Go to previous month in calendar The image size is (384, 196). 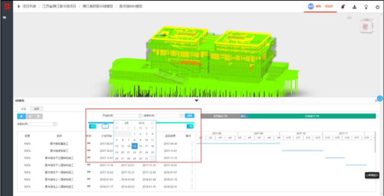tap(117, 123)
